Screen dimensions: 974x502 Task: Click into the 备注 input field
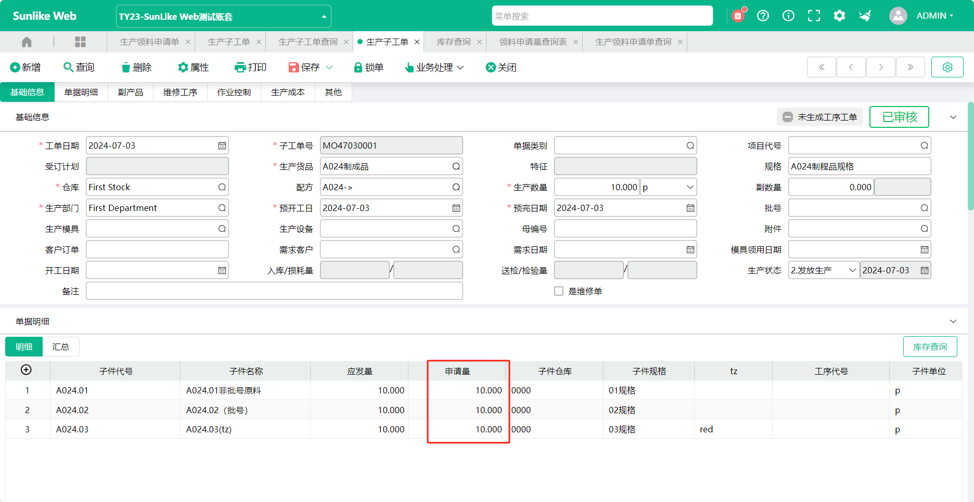[274, 292]
